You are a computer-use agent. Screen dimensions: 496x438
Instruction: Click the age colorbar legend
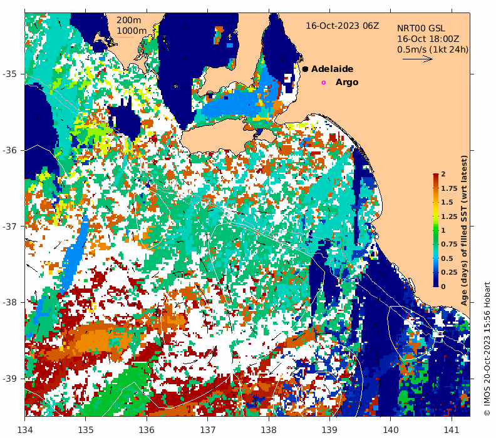click(x=436, y=230)
